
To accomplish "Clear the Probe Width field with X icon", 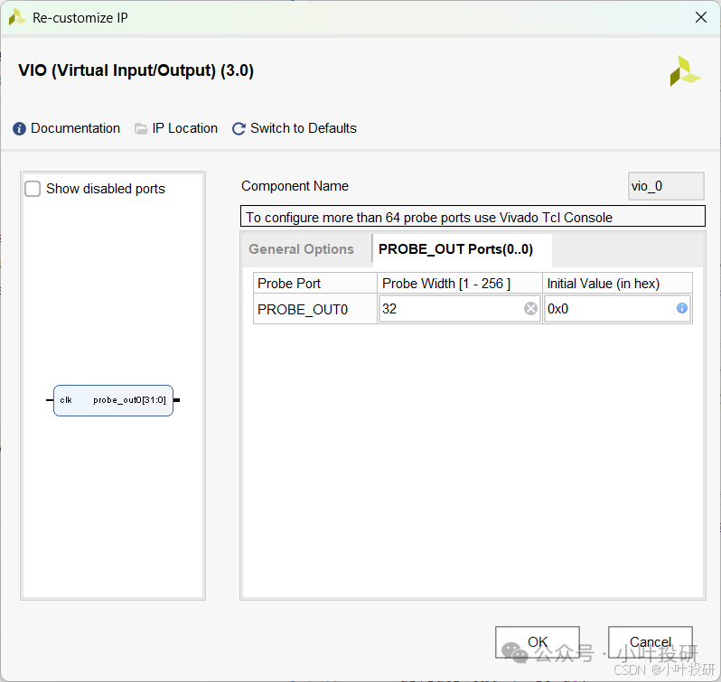I will tap(531, 309).
